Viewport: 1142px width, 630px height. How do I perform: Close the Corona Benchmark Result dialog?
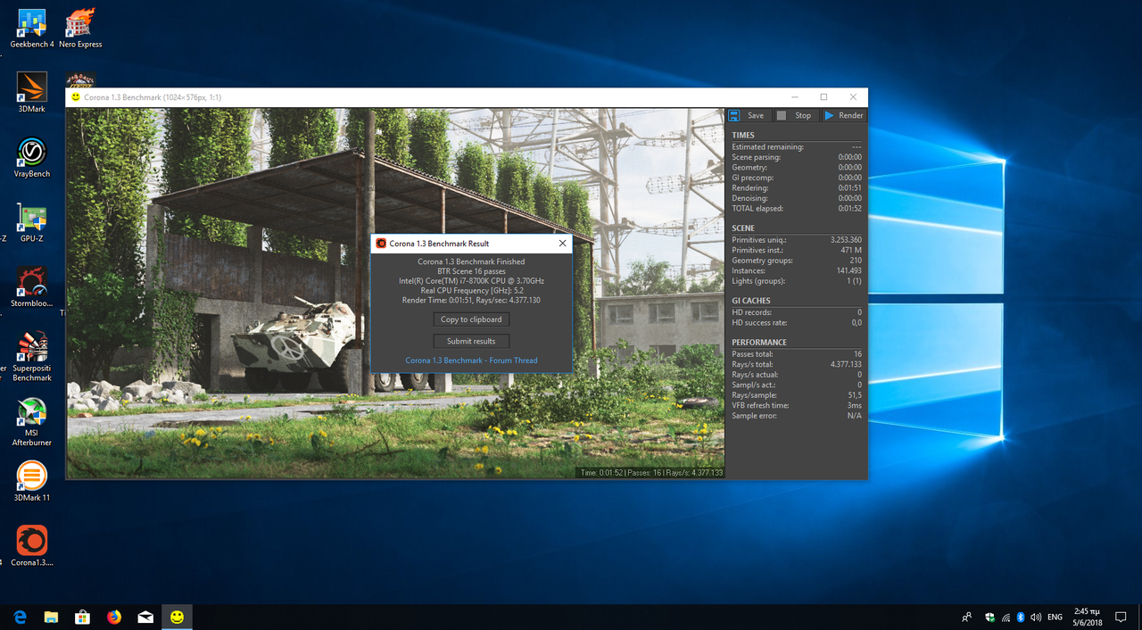point(562,243)
